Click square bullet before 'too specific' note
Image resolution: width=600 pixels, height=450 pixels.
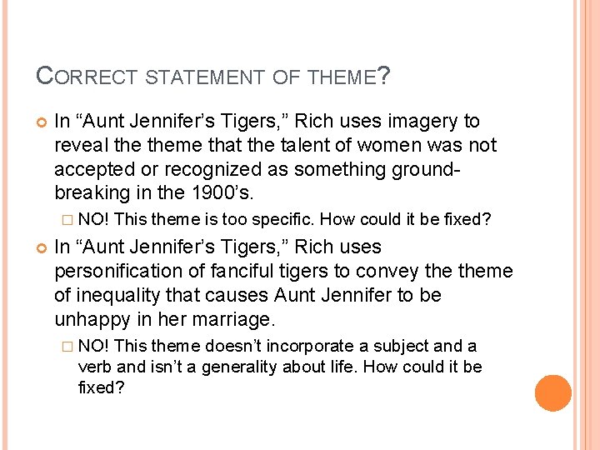[67, 220]
